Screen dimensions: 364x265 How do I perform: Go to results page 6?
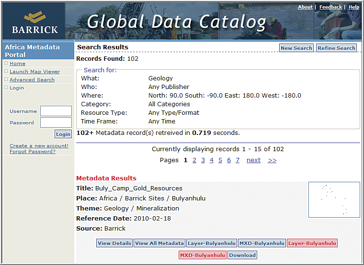point(229,160)
